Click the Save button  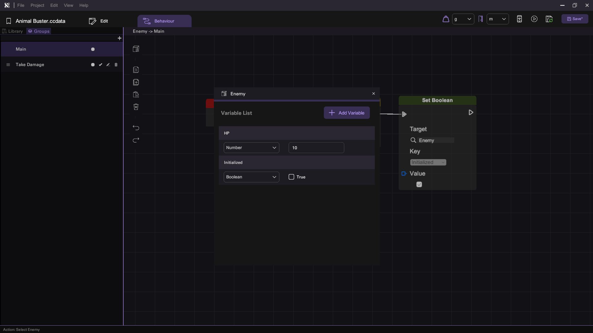pos(574,19)
